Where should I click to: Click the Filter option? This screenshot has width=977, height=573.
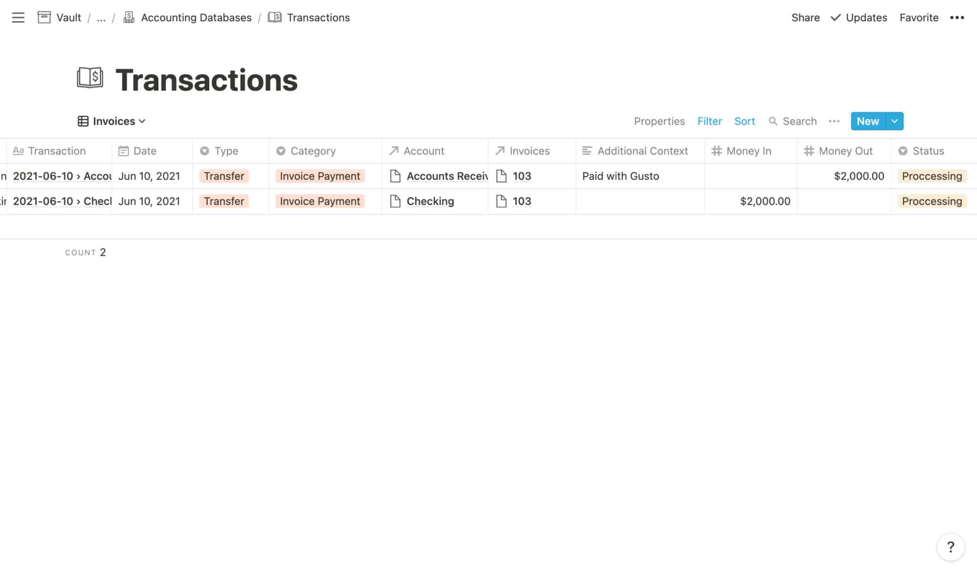(709, 121)
